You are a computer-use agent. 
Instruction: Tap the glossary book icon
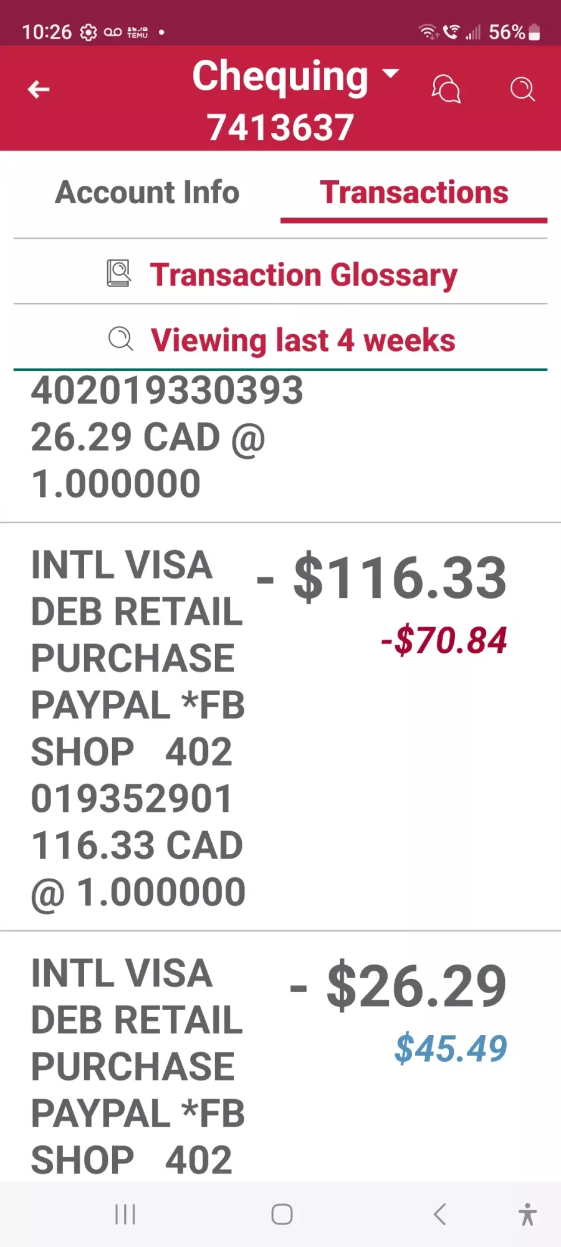tap(118, 273)
